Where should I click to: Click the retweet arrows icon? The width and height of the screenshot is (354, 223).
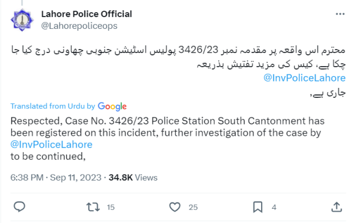click(x=93, y=207)
